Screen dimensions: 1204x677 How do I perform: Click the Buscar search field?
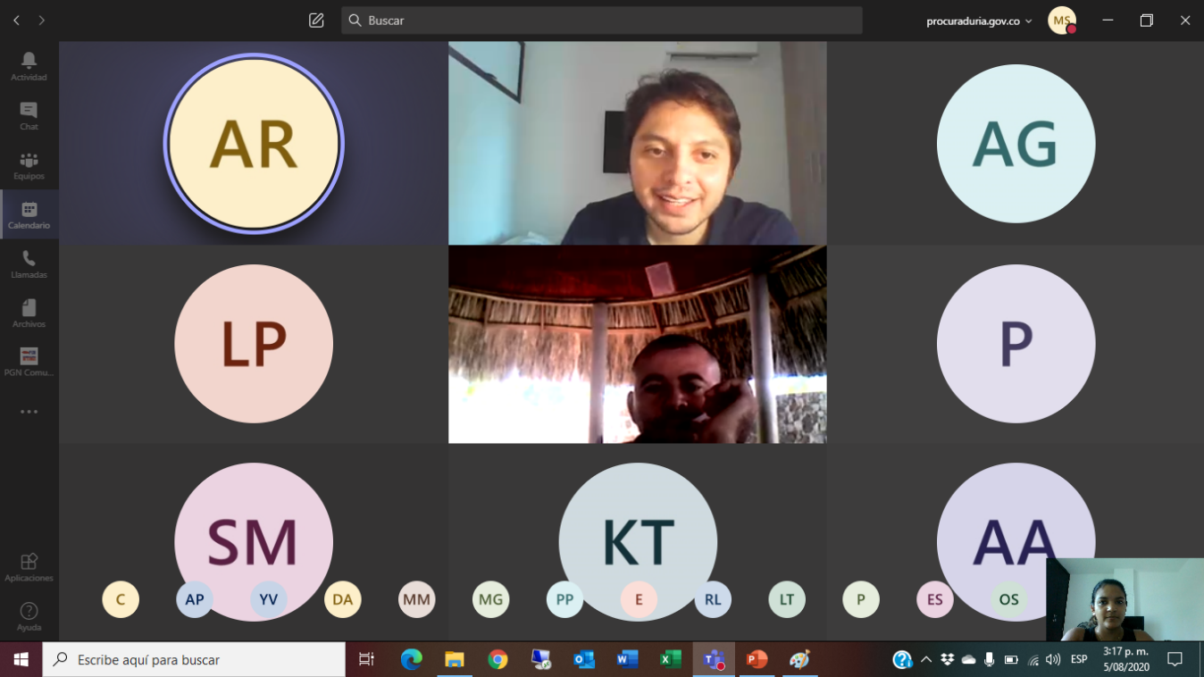tap(601, 21)
